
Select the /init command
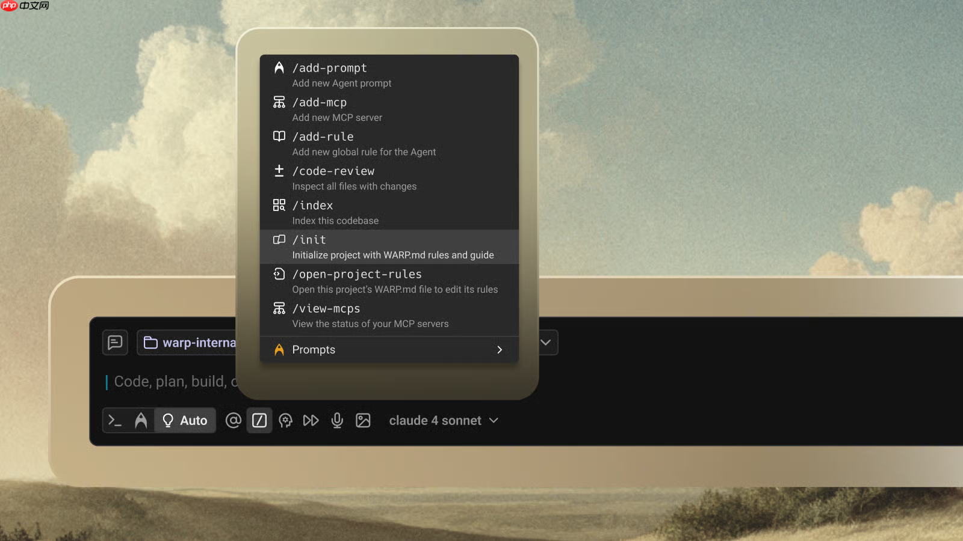389,246
